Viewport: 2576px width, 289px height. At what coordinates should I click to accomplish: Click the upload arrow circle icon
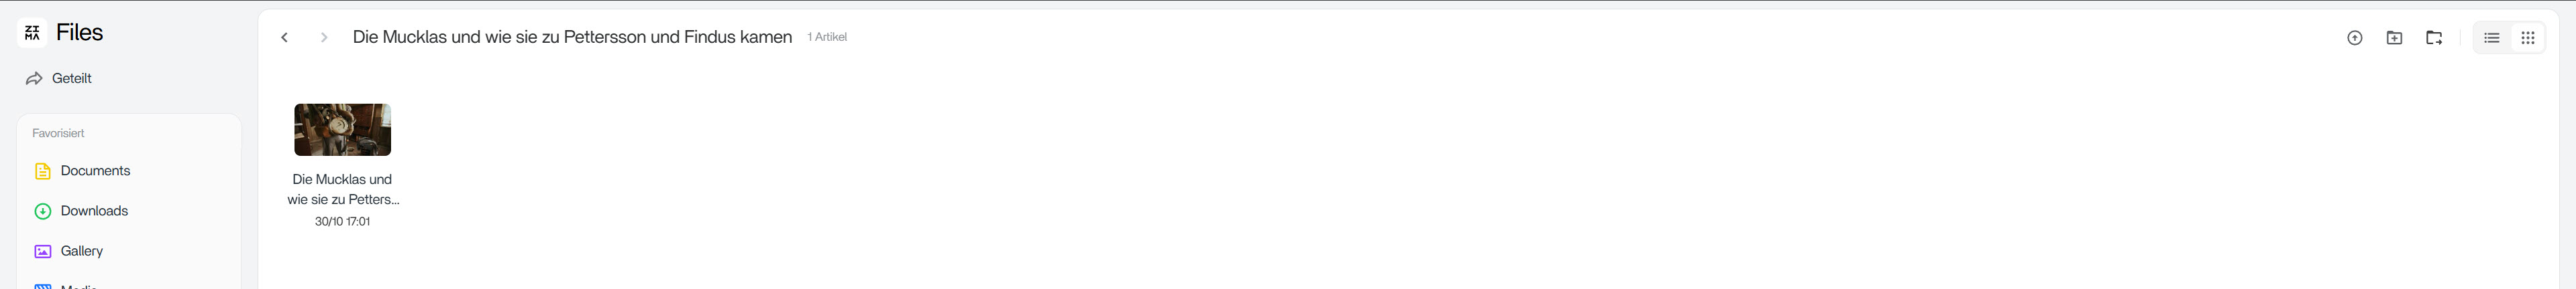pyautogui.click(x=2354, y=38)
